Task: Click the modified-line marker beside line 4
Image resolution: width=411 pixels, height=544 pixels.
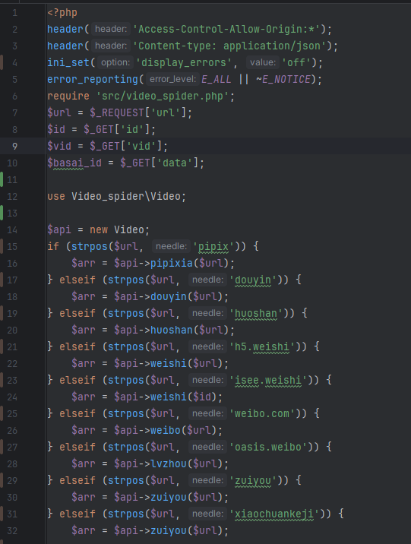Action: tap(2, 62)
